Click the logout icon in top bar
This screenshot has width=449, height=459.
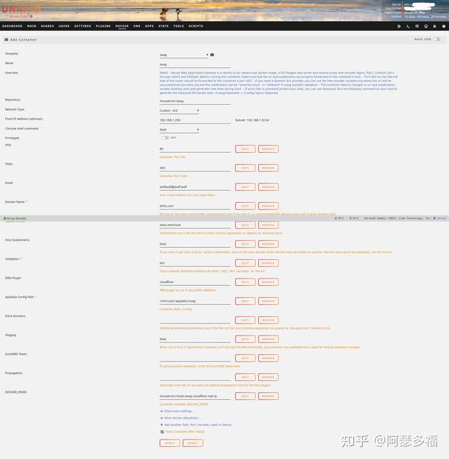point(399,26)
